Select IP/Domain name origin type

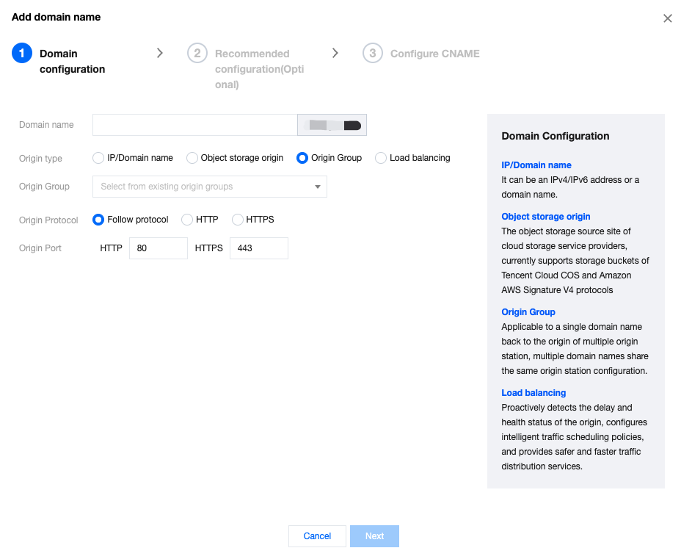click(98, 158)
